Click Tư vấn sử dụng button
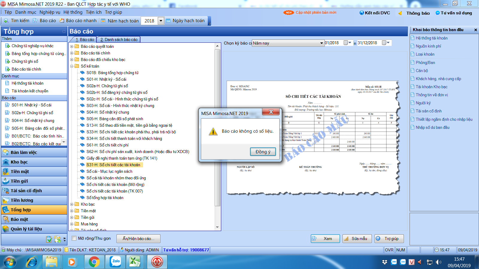 [x=454, y=13]
